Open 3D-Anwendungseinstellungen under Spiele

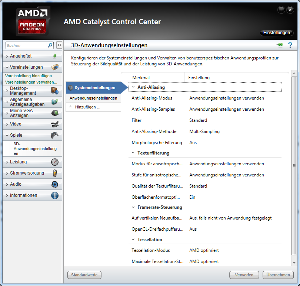point(35,149)
